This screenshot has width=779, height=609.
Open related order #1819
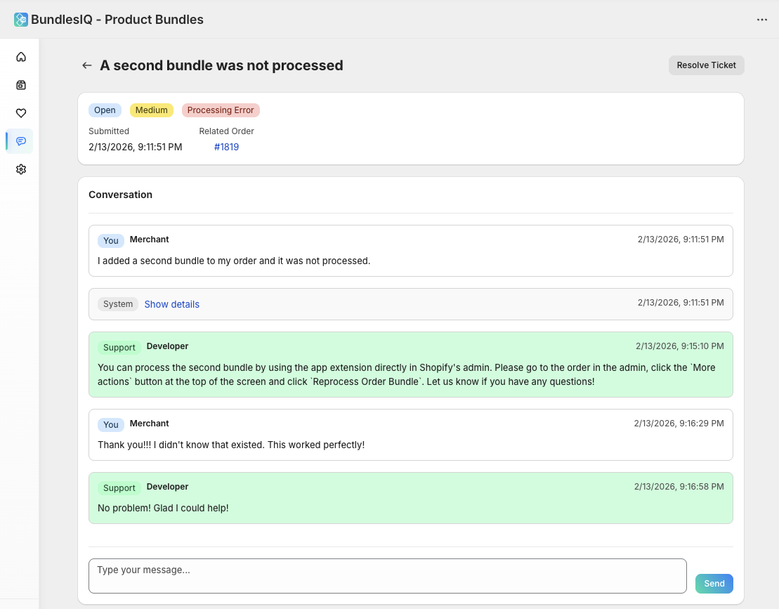click(x=226, y=147)
